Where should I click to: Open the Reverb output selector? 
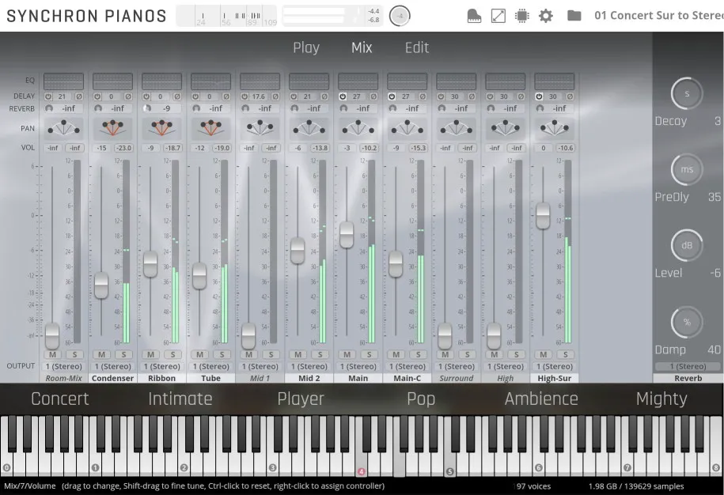[x=688, y=365]
